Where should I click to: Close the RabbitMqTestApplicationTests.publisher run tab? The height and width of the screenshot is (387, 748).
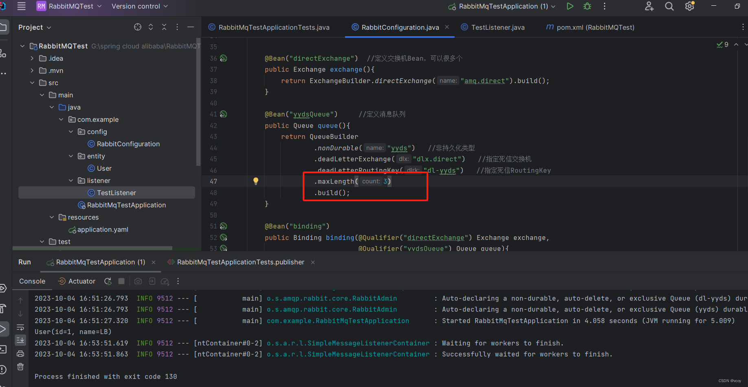coord(313,262)
